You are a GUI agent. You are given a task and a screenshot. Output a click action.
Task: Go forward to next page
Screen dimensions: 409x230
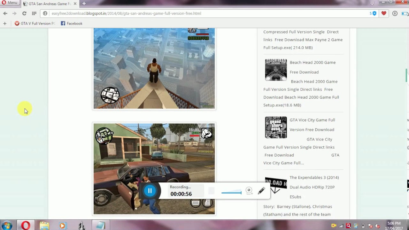14,13
